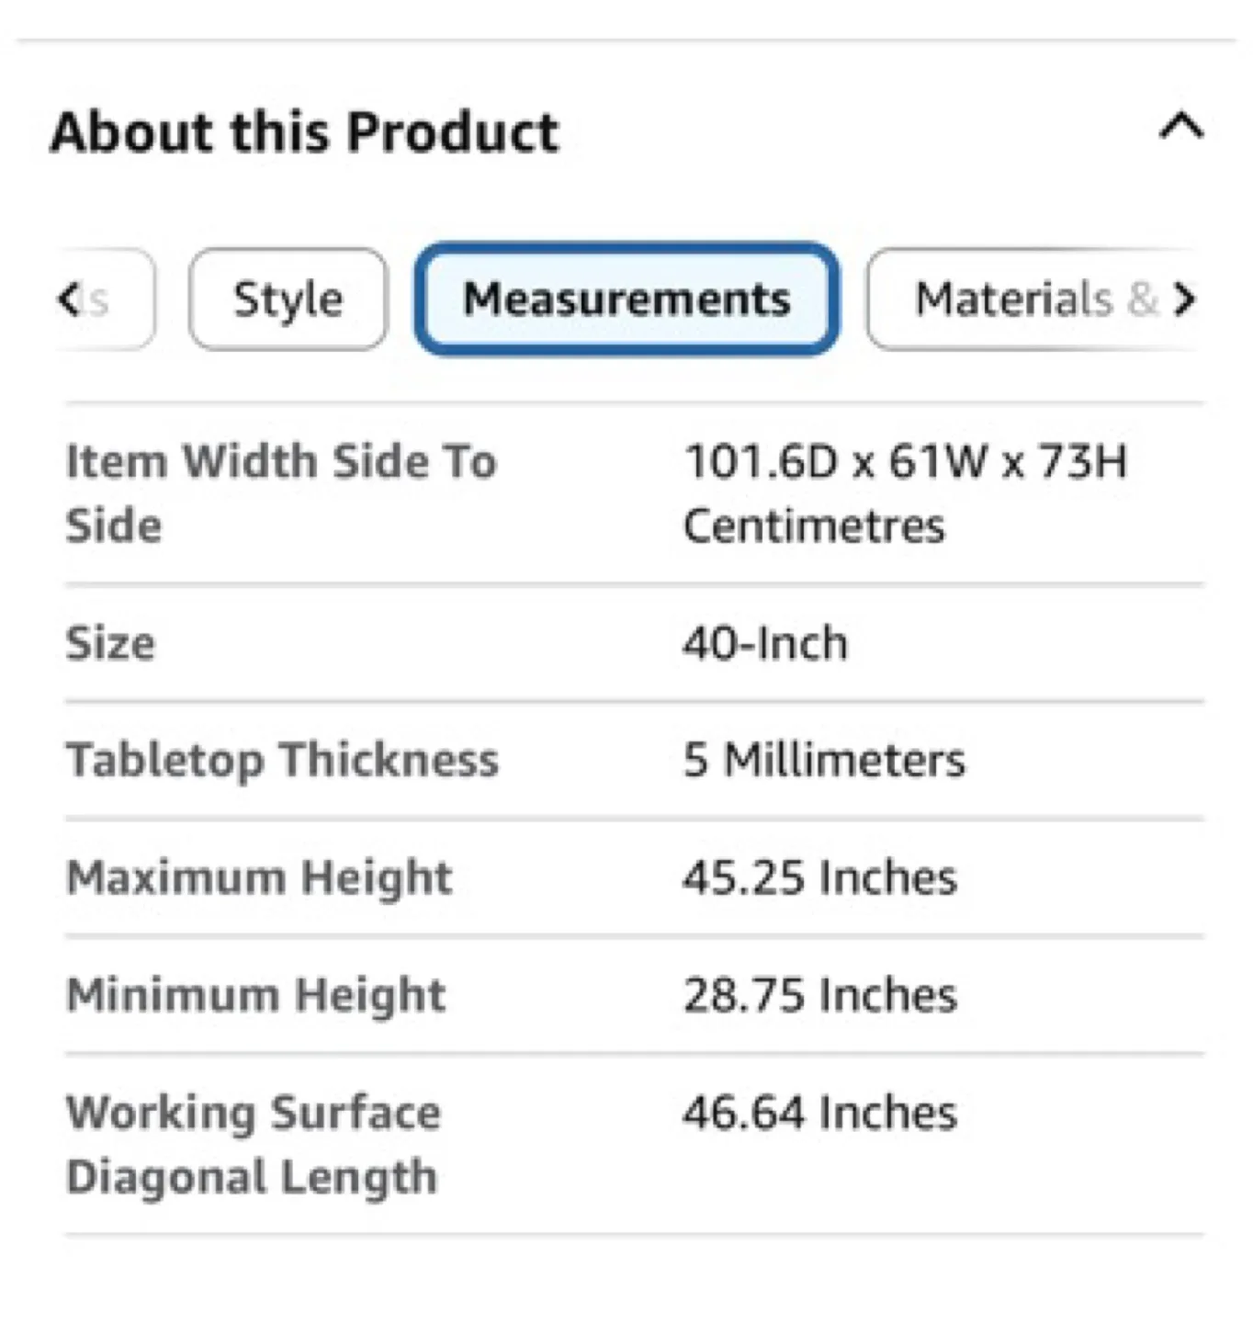Click the left scroll arrow in tab bar
Image resolution: width=1253 pixels, height=1323 pixels.
[70, 299]
